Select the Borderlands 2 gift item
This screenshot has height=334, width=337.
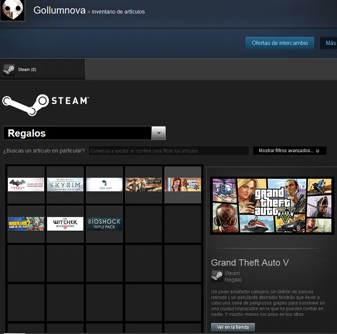[x=26, y=224]
